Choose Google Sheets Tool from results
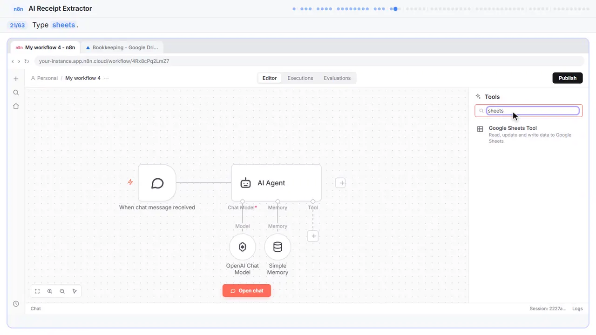Viewport: 596px width, 335px height. pos(529,134)
